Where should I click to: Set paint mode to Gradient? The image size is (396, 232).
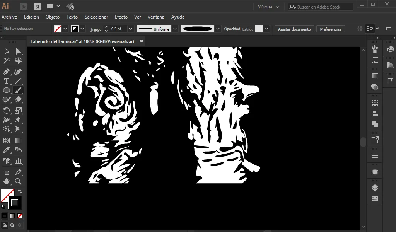point(12,216)
